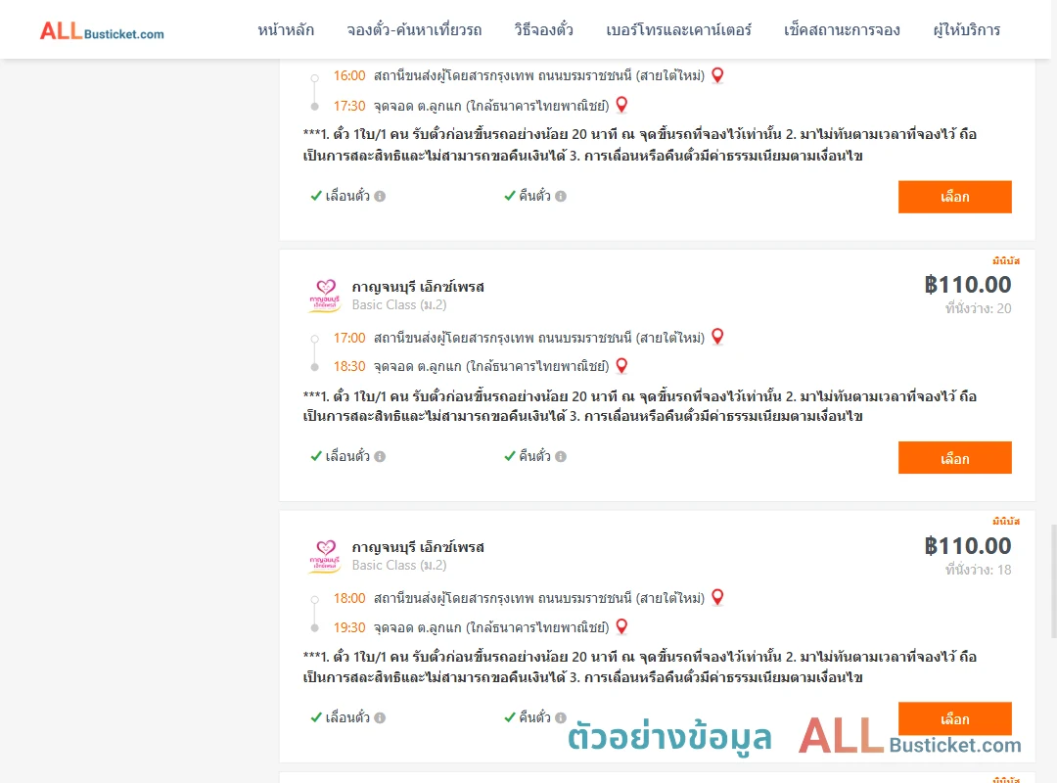This screenshot has height=783, width=1057.
Task: Click the 18:30 arrival time
Action: [x=349, y=366]
